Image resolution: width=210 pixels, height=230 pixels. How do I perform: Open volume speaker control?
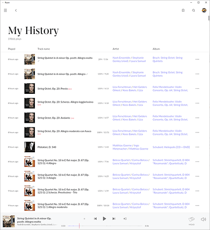point(203,219)
